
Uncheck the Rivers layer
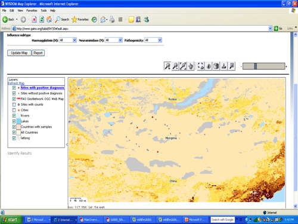tap(14, 116)
